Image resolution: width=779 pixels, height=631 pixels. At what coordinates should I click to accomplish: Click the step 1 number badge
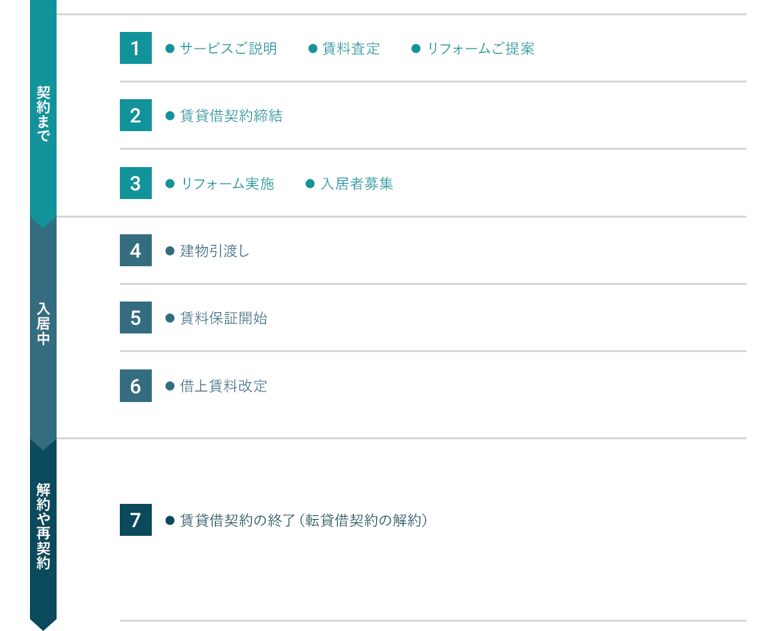(136, 48)
